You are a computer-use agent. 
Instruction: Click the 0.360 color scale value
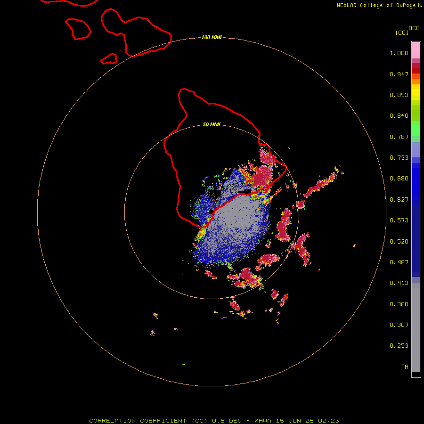399,304
